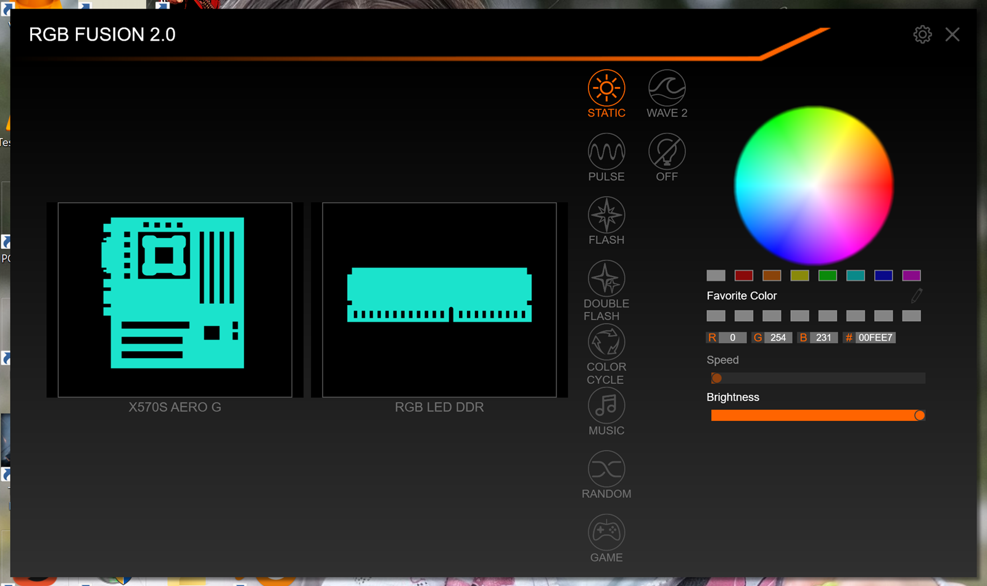Image resolution: width=987 pixels, height=586 pixels.
Task: Close the RGB Fusion window
Action: [x=952, y=35]
